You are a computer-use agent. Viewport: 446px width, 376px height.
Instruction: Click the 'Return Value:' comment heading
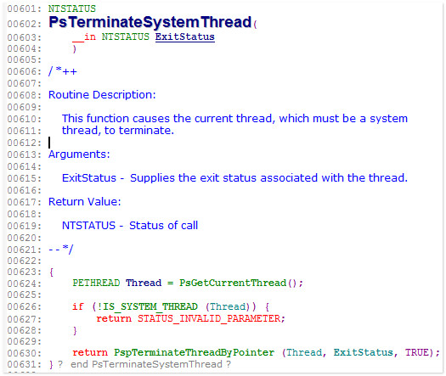pyautogui.click(x=84, y=202)
